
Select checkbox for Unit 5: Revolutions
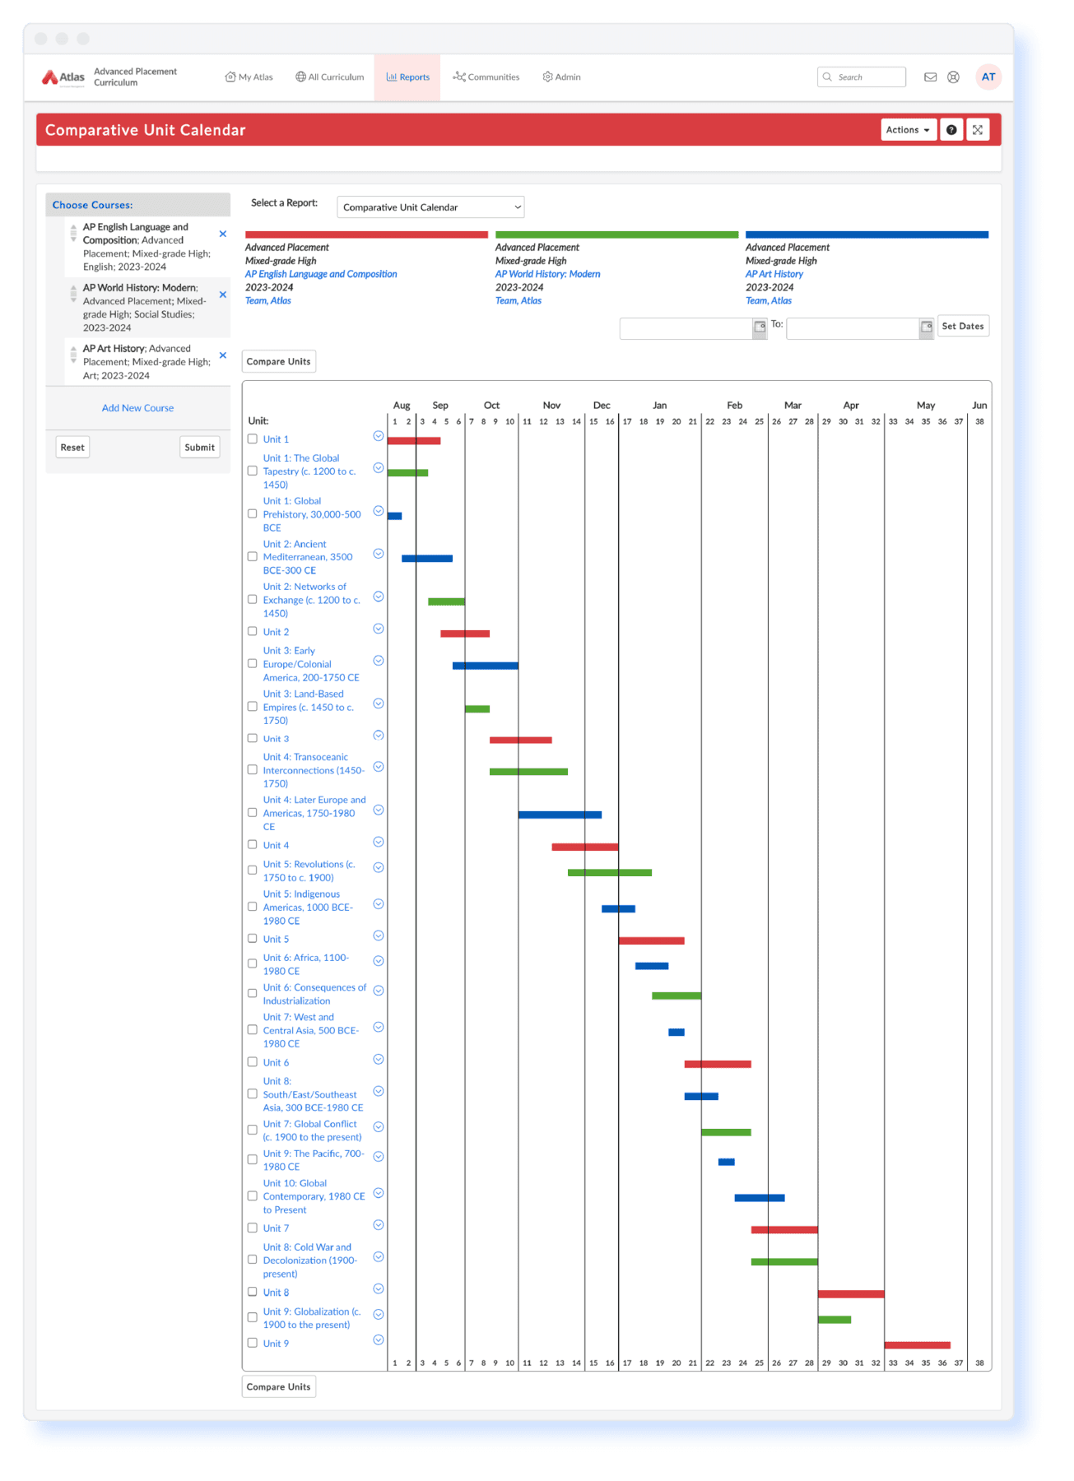253,870
